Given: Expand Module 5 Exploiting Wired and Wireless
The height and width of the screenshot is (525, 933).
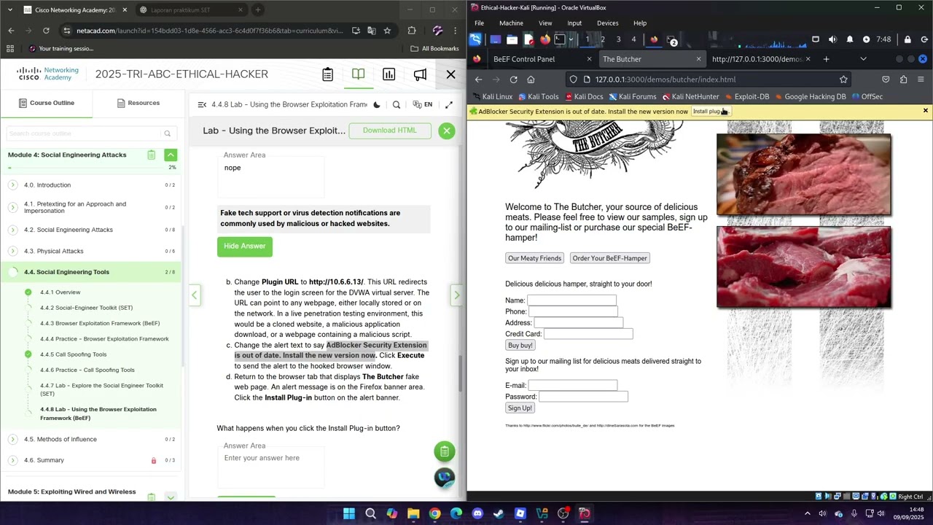Looking at the screenshot, I should [171, 497].
